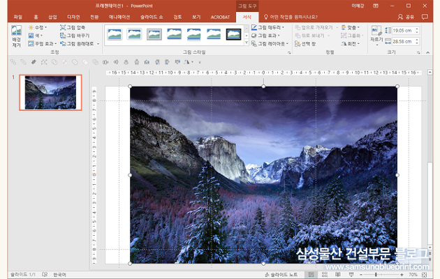This screenshot has width=440, height=279.
Task: Click the 배경 제거 remove background button
Action: coord(16,36)
